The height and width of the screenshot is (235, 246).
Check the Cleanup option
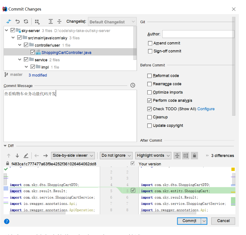click(x=149, y=117)
